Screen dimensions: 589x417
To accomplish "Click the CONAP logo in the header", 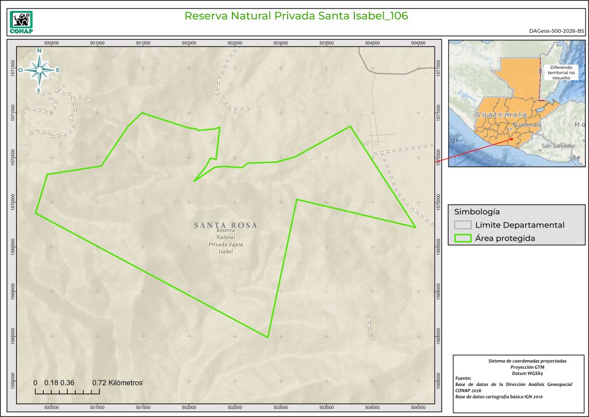I will (22, 20).
